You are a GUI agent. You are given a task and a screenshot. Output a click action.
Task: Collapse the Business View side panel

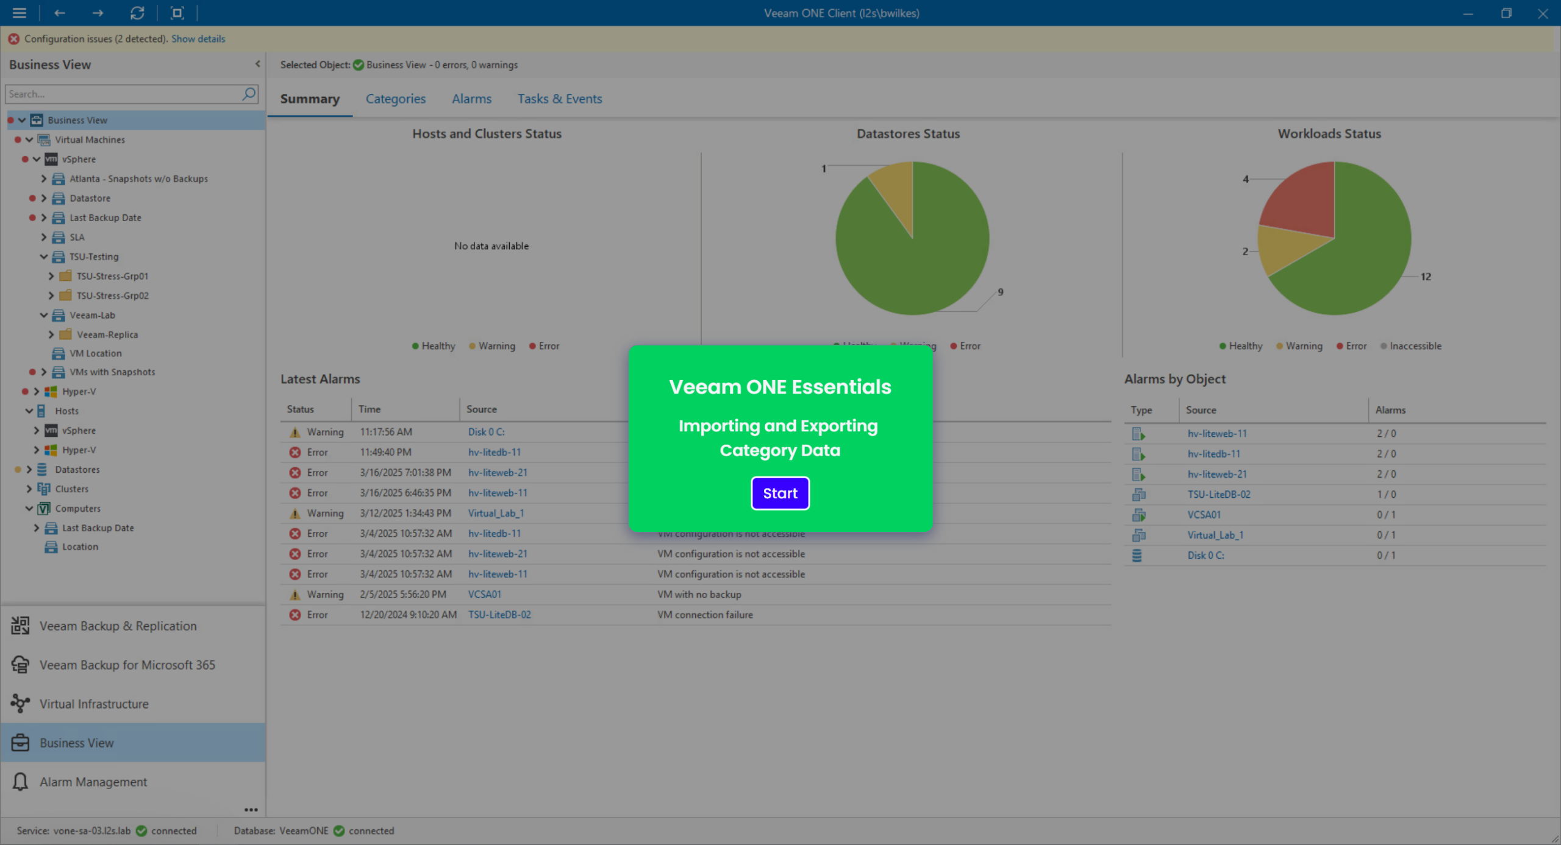(257, 64)
